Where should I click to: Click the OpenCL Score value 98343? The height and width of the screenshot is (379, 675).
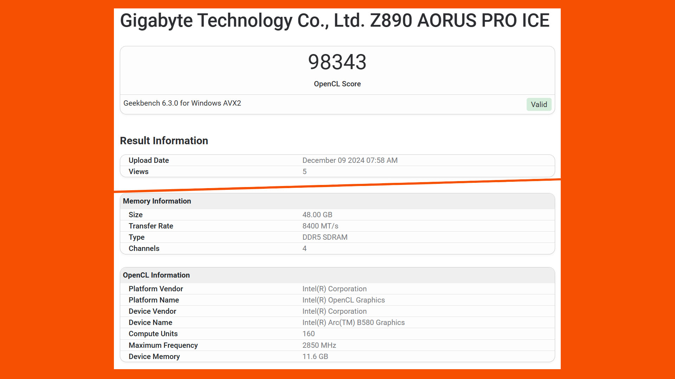[x=337, y=61]
